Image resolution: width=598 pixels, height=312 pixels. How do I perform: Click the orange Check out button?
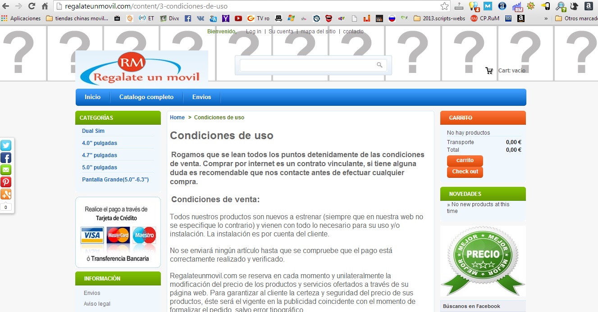[x=465, y=172]
